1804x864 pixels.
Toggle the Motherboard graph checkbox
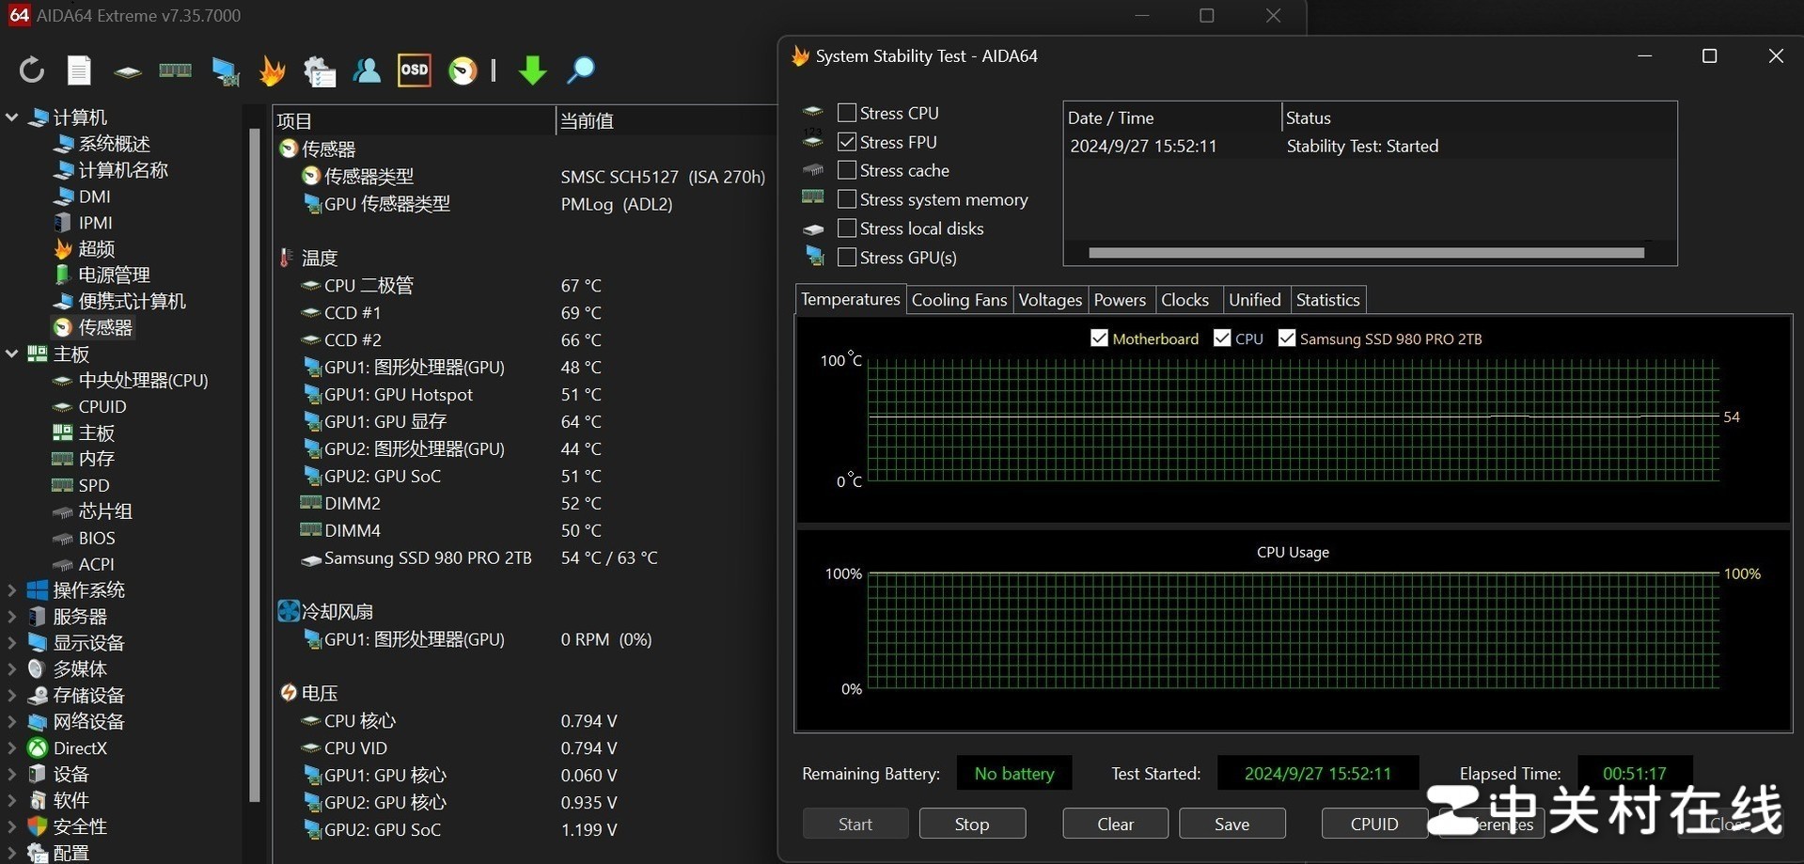tap(1099, 338)
